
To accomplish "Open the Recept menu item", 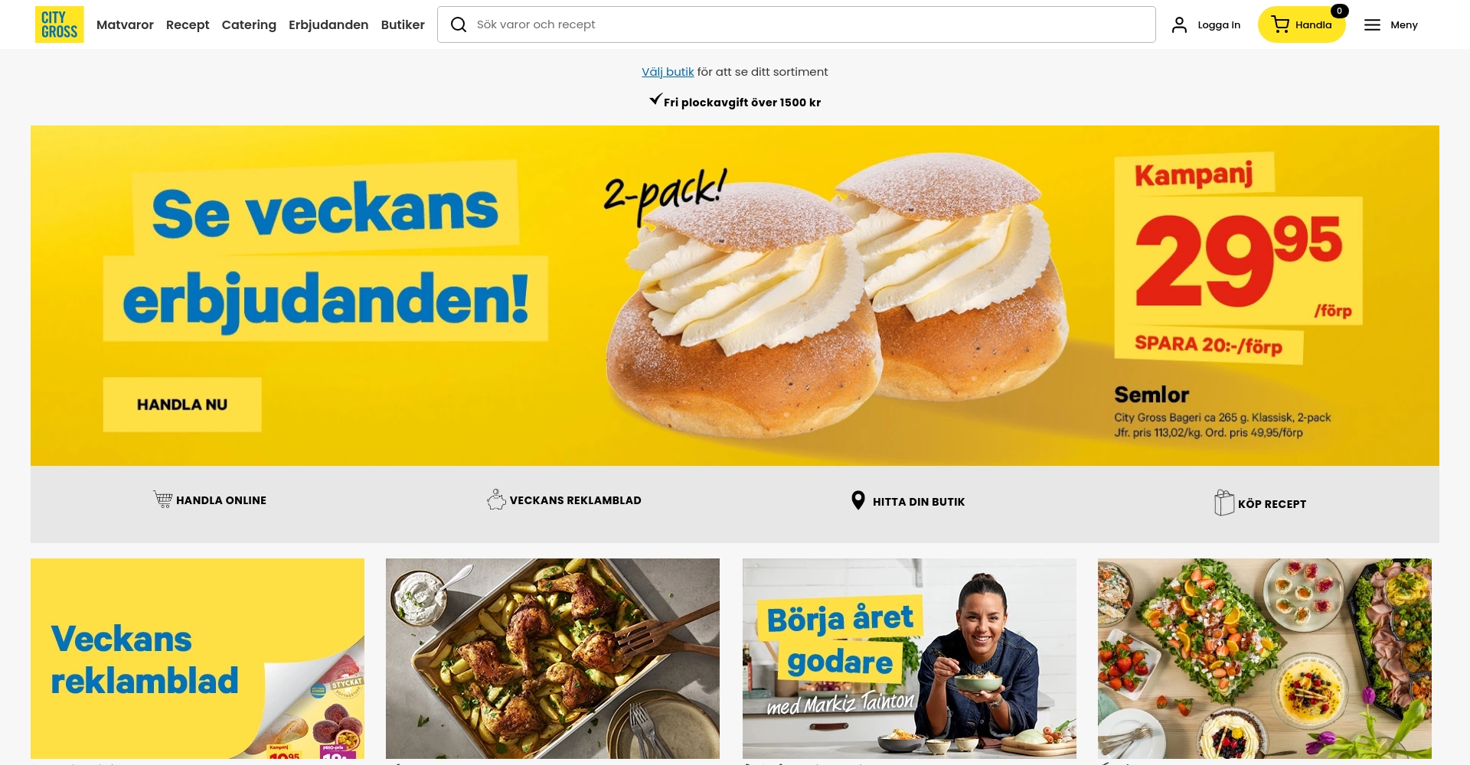I will (188, 24).
